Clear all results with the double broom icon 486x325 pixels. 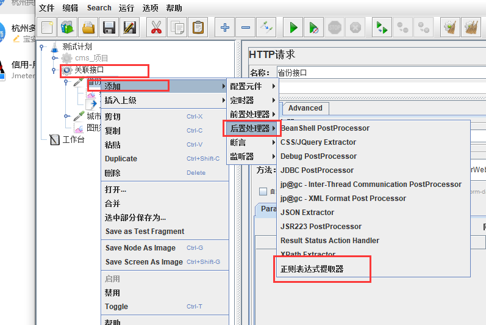(471, 27)
